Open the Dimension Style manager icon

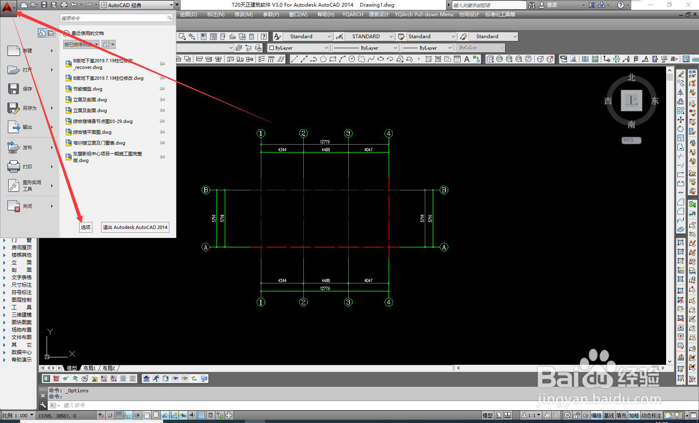point(340,37)
